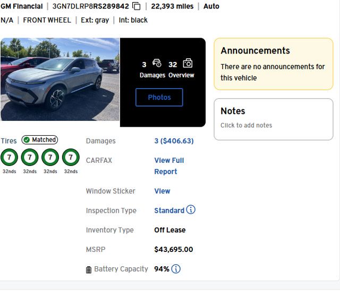
Task: Click the 22,393 miles value
Action: point(172,6)
